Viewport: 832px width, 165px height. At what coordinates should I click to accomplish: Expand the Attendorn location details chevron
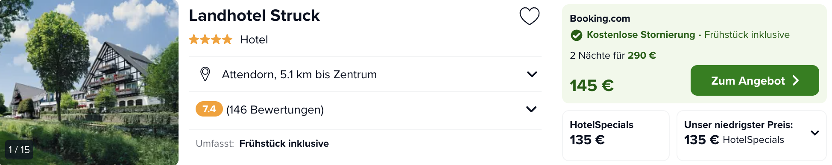(x=532, y=74)
